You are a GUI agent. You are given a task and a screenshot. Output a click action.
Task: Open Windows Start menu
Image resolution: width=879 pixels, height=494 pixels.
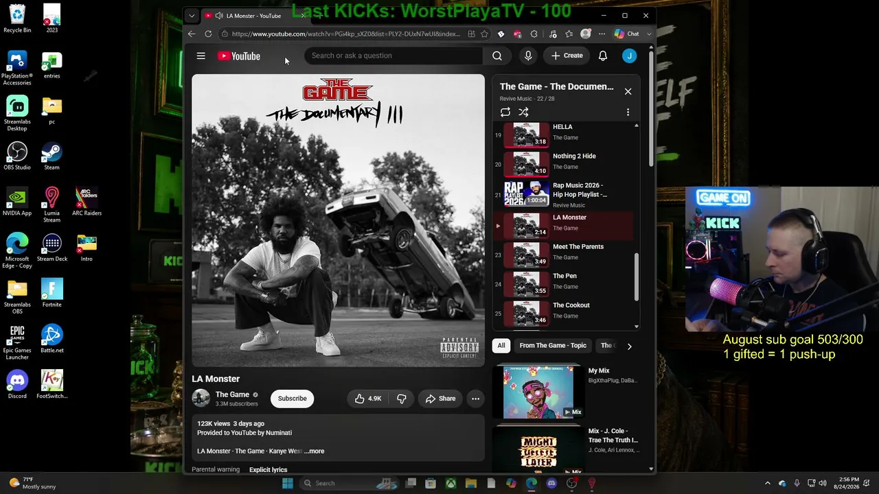click(288, 483)
